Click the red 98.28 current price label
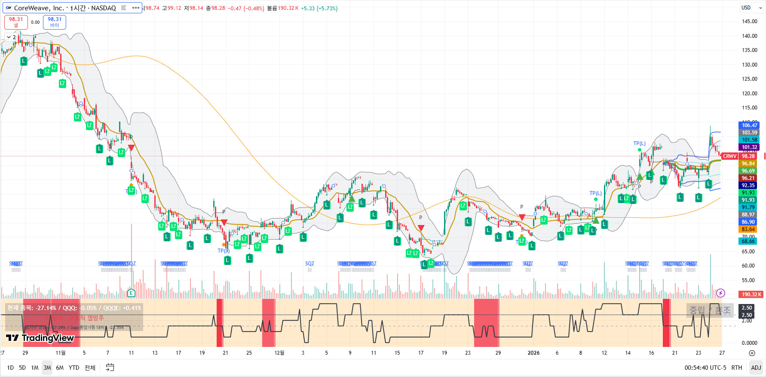The image size is (766, 377). coord(748,156)
